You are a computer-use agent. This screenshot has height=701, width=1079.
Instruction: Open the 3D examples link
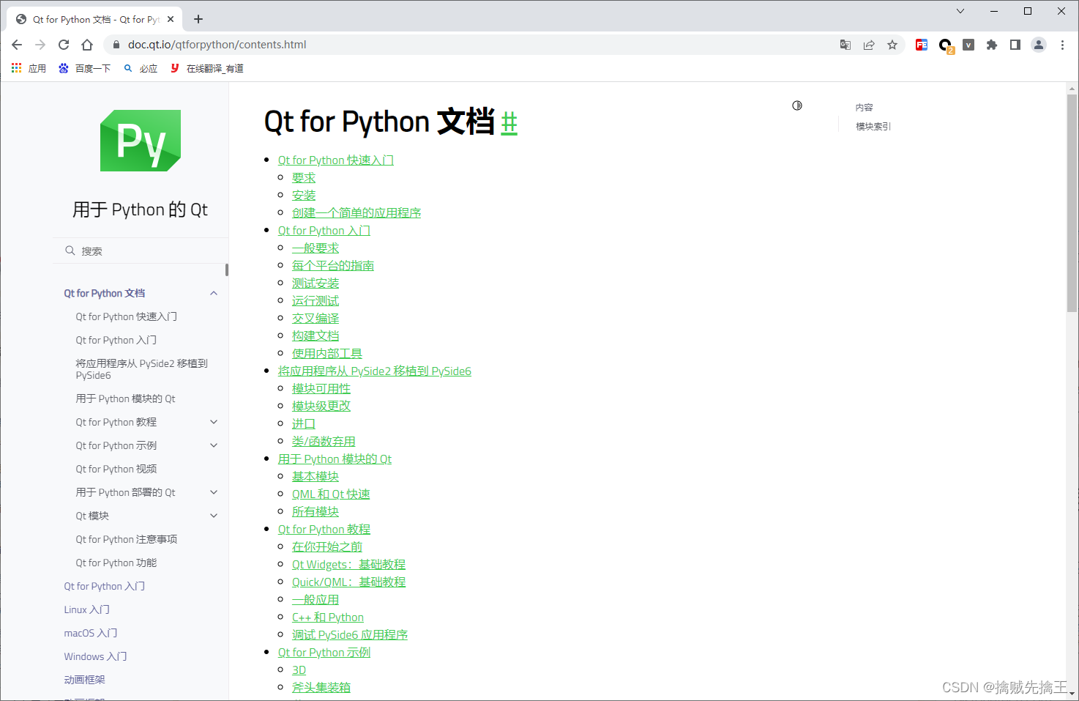299,670
